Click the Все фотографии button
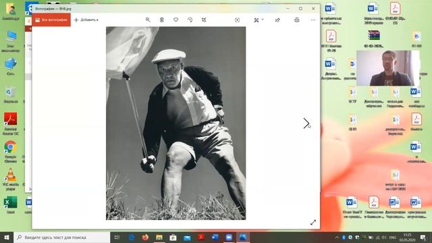This screenshot has width=432, height=243. click(x=51, y=20)
